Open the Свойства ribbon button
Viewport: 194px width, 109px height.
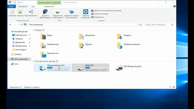coord(12,13)
